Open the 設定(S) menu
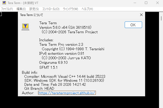Screen dimensions: 163x108 [x=34, y=9]
